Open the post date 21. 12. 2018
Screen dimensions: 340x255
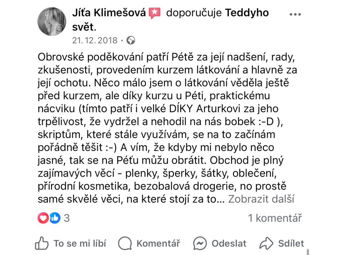[95, 41]
